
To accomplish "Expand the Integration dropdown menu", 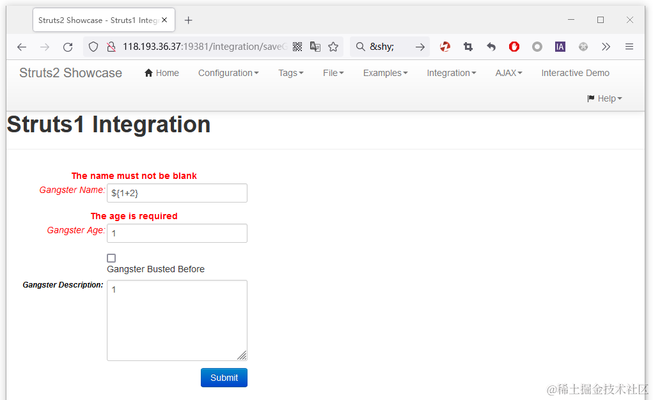I will (x=452, y=73).
